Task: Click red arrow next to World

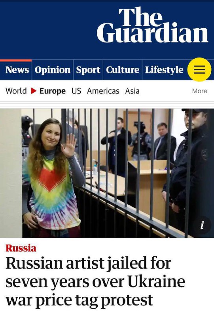Action: 34,91
